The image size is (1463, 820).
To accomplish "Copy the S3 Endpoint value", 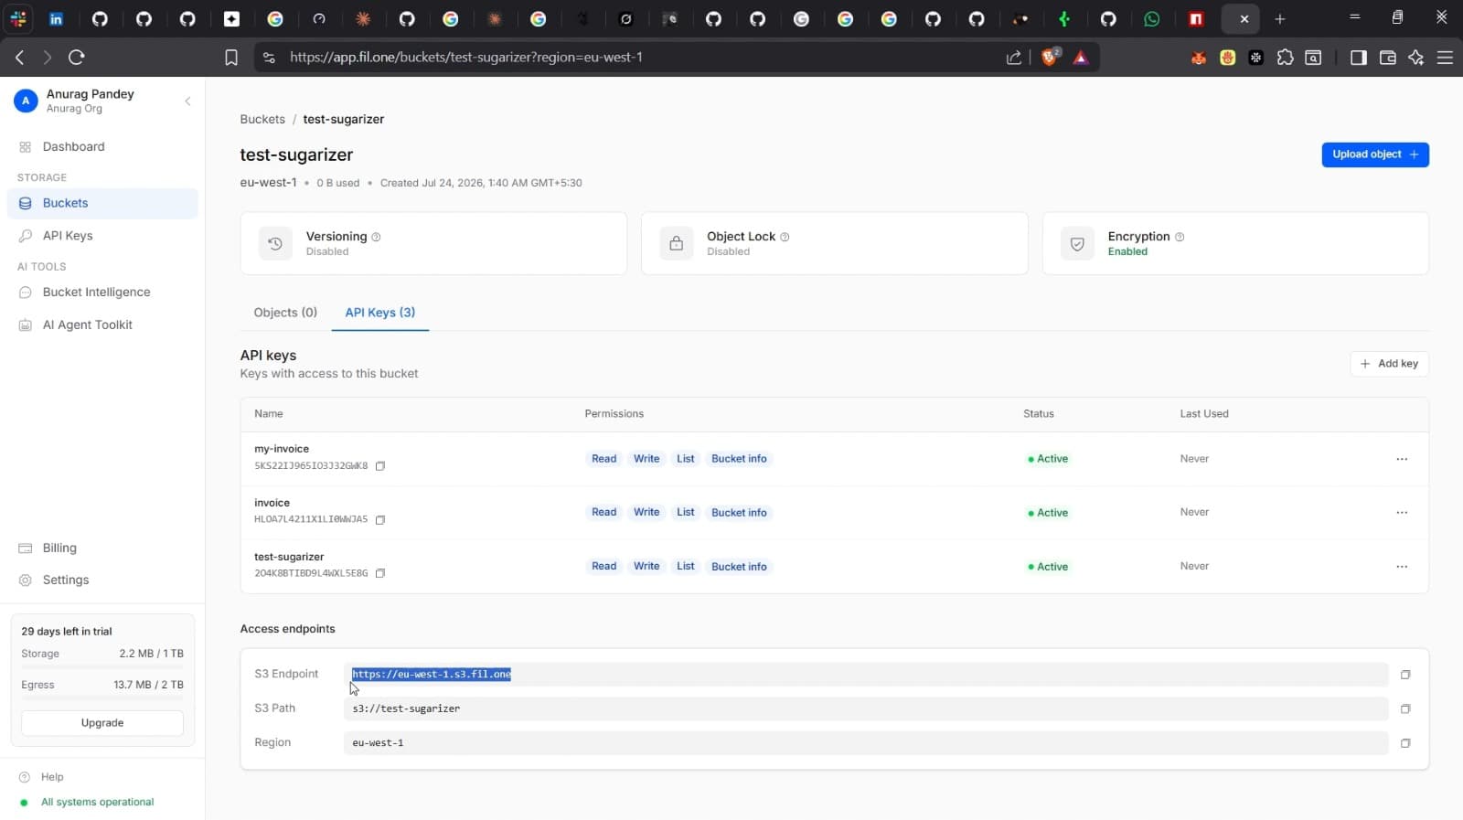I will pyautogui.click(x=1405, y=675).
